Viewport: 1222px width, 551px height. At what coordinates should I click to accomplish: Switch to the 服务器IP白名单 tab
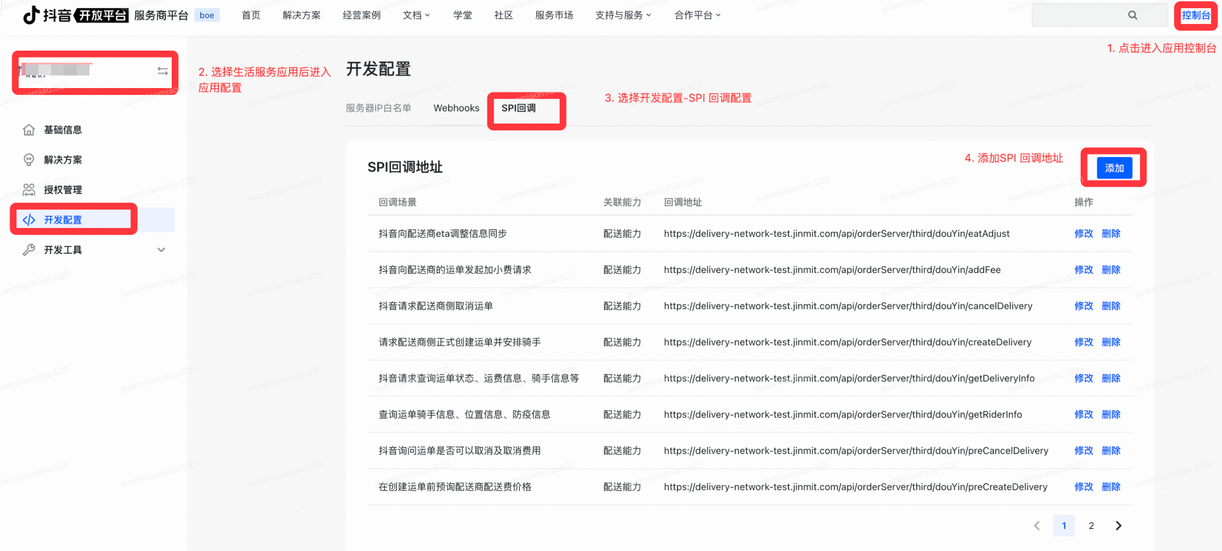pyautogui.click(x=378, y=108)
